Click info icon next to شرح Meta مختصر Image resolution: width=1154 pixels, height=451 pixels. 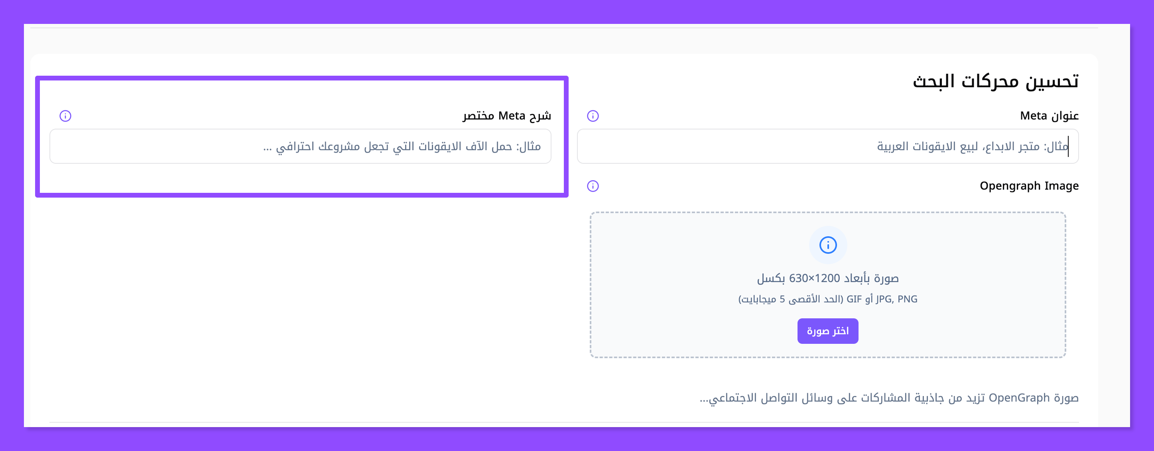point(65,116)
